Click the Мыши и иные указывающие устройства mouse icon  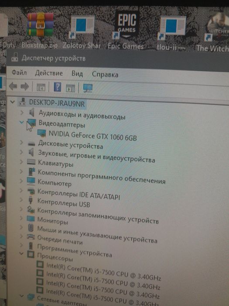(x=31, y=228)
